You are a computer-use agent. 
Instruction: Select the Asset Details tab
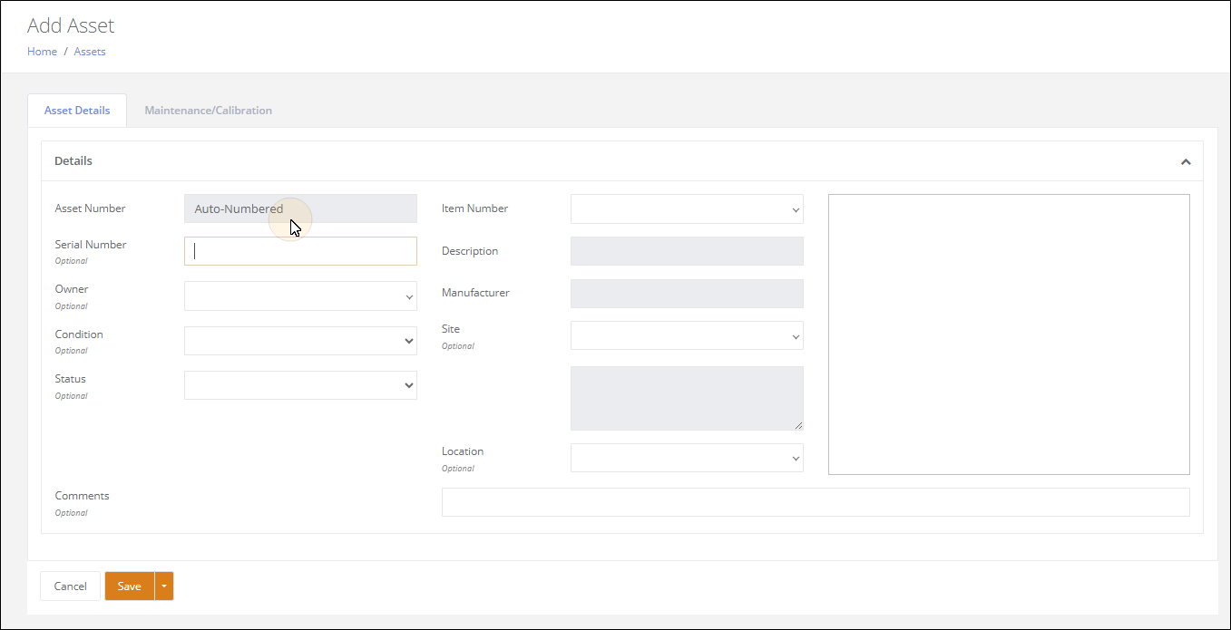77,111
